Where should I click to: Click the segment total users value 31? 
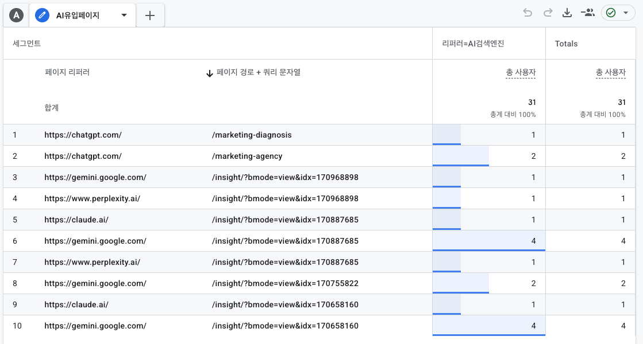(x=532, y=102)
